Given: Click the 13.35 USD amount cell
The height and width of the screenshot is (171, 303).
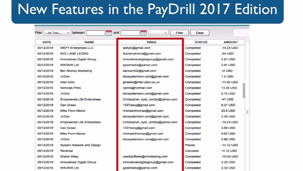Looking at the screenshot, I should pyautogui.click(x=229, y=88).
